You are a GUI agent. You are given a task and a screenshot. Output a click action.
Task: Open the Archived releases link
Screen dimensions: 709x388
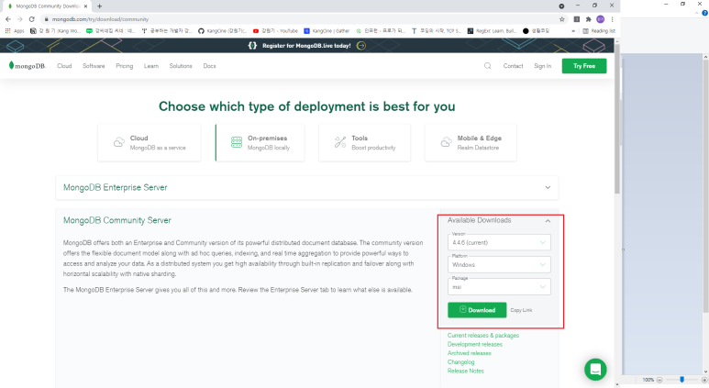pos(470,353)
